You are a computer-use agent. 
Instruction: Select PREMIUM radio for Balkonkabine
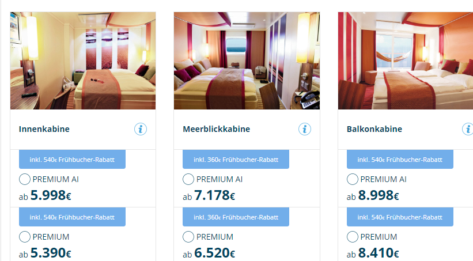point(353,237)
